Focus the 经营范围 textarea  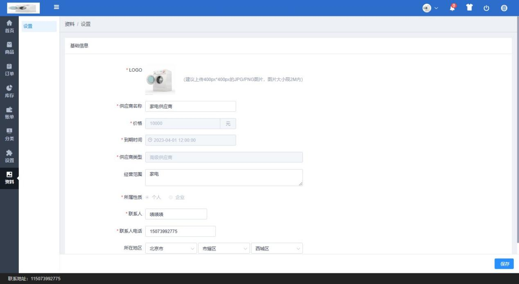(224, 178)
